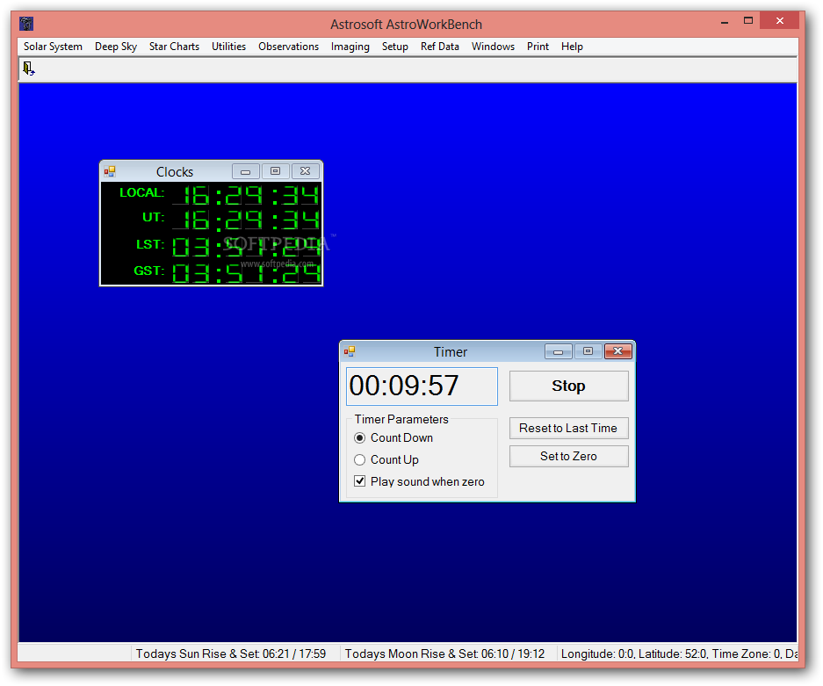
Task: Minimize the Timer window
Action: click(x=559, y=351)
